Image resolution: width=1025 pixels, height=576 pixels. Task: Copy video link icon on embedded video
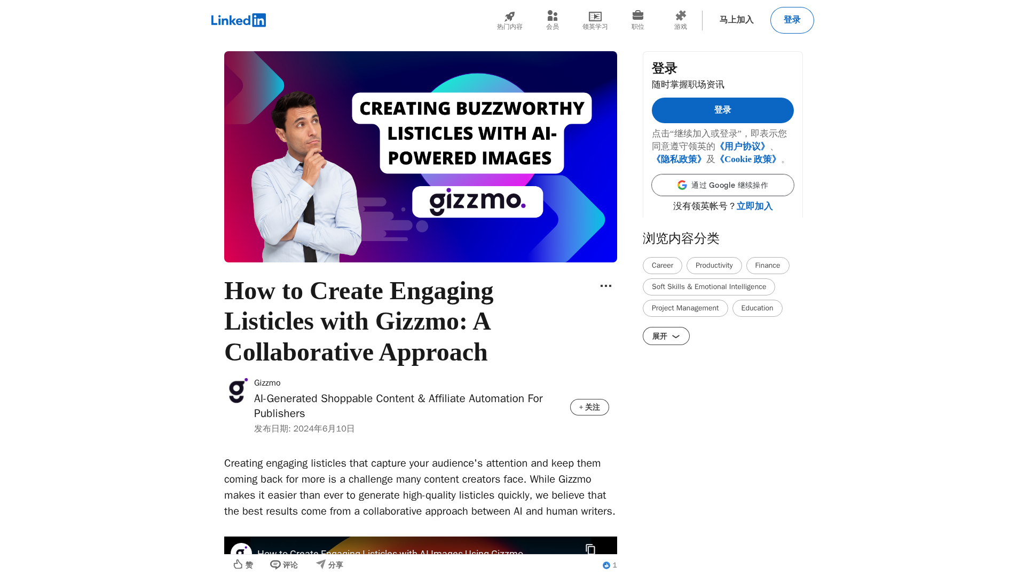(x=590, y=549)
